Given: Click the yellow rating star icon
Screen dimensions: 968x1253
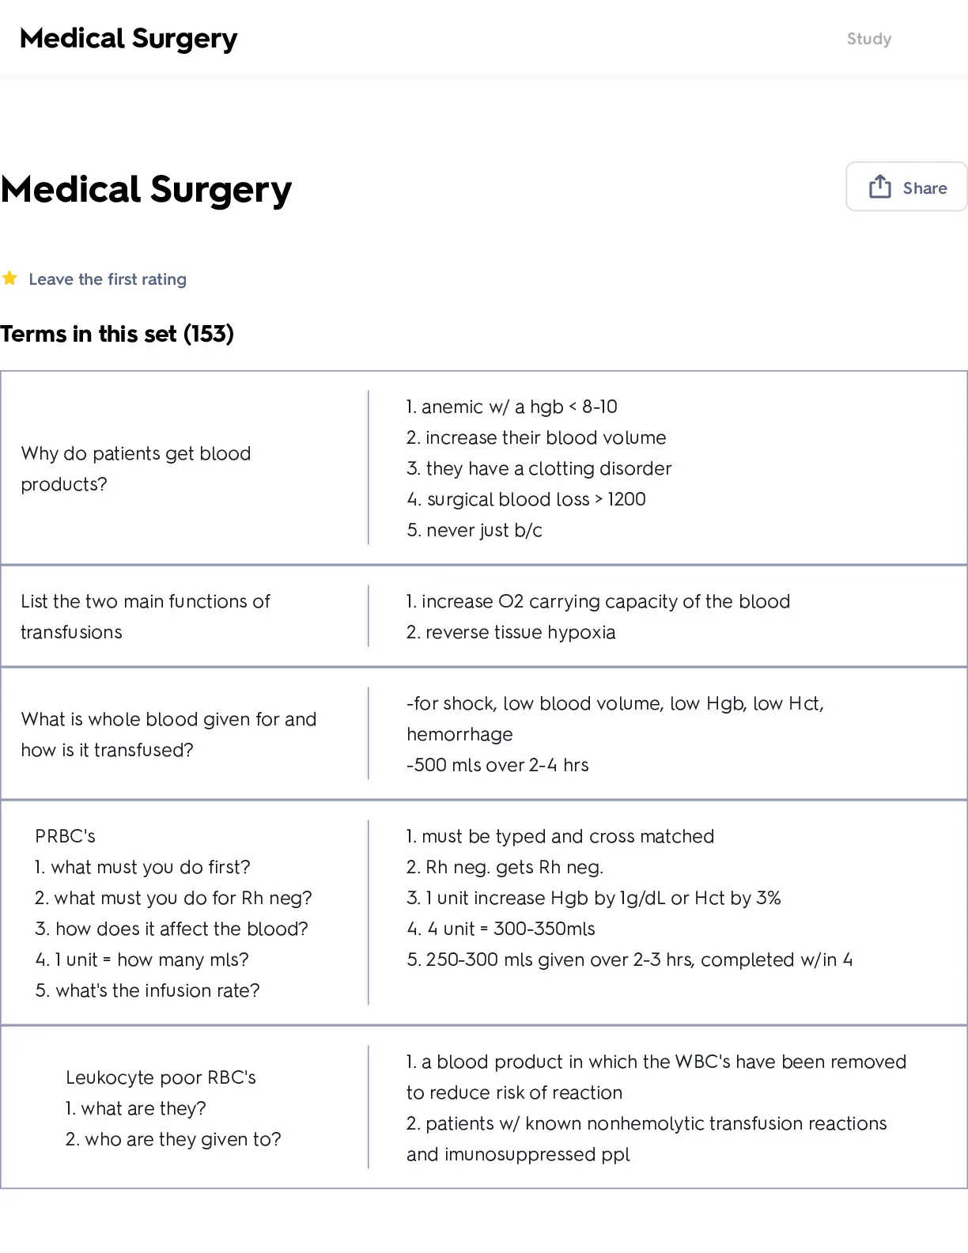Looking at the screenshot, I should click(9, 278).
